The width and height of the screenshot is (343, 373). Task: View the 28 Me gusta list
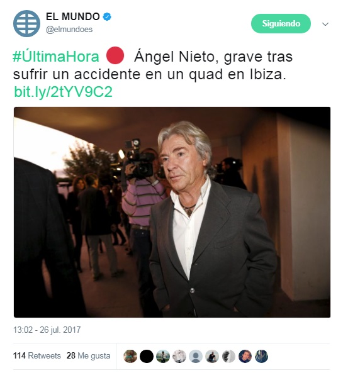pos(88,355)
